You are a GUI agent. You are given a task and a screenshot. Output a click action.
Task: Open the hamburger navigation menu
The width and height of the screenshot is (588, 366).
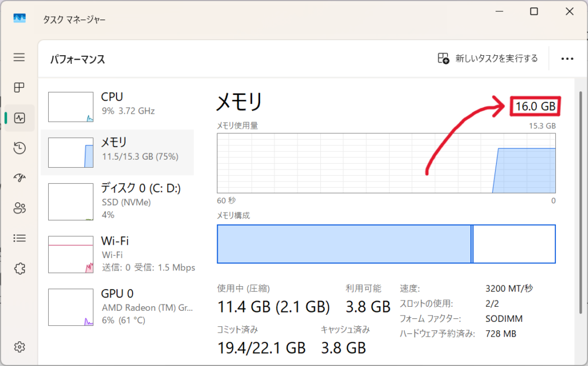(x=20, y=57)
